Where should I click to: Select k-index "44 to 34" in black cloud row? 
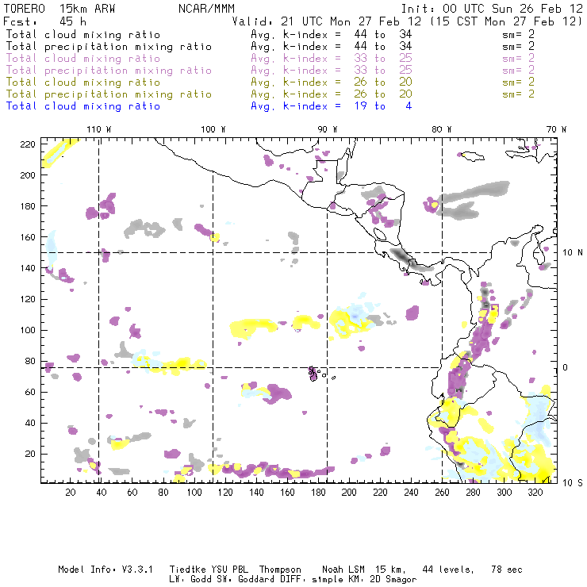383,34
